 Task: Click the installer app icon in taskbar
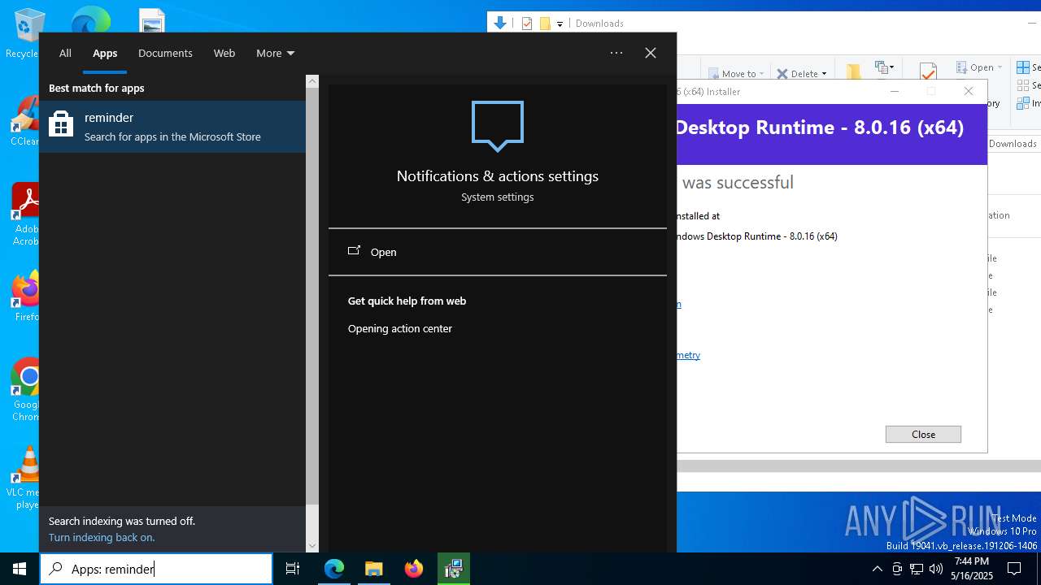coord(454,569)
